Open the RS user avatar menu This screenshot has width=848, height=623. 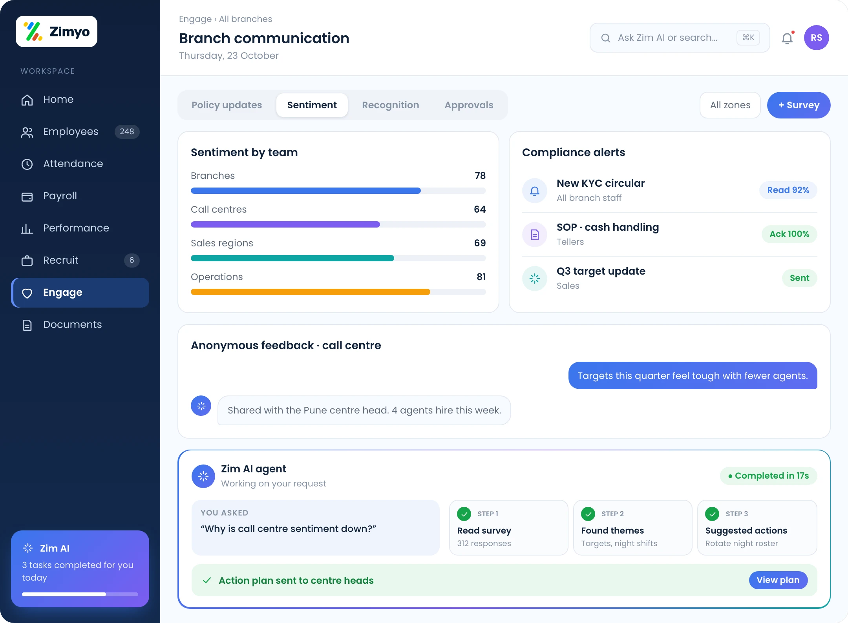coord(817,38)
